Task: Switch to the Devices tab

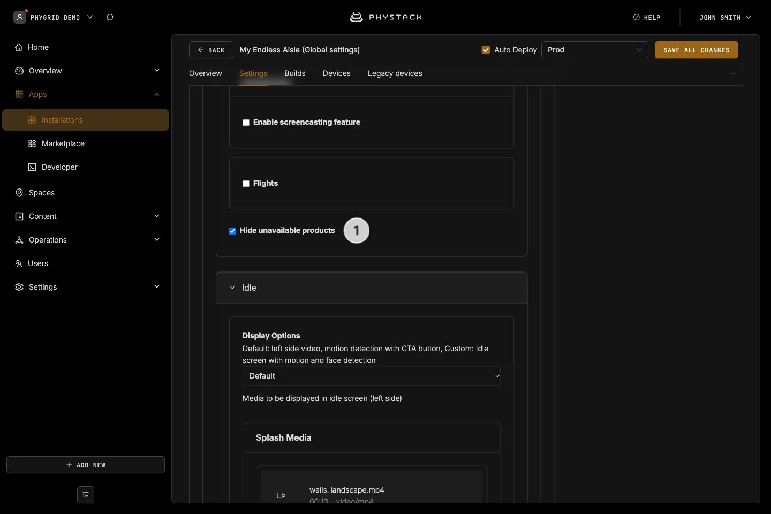Action: tap(337, 73)
